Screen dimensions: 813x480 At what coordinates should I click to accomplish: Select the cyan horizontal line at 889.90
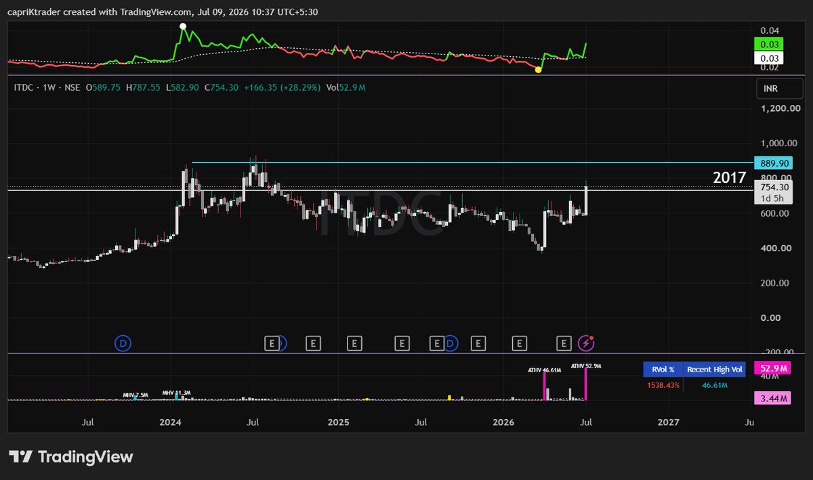coord(472,162)
